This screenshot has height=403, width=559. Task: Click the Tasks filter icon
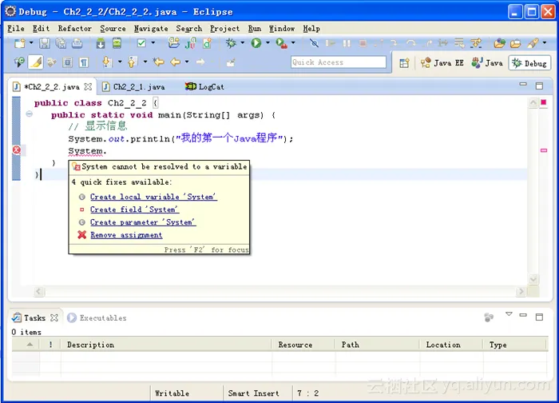tap(489, 317)
